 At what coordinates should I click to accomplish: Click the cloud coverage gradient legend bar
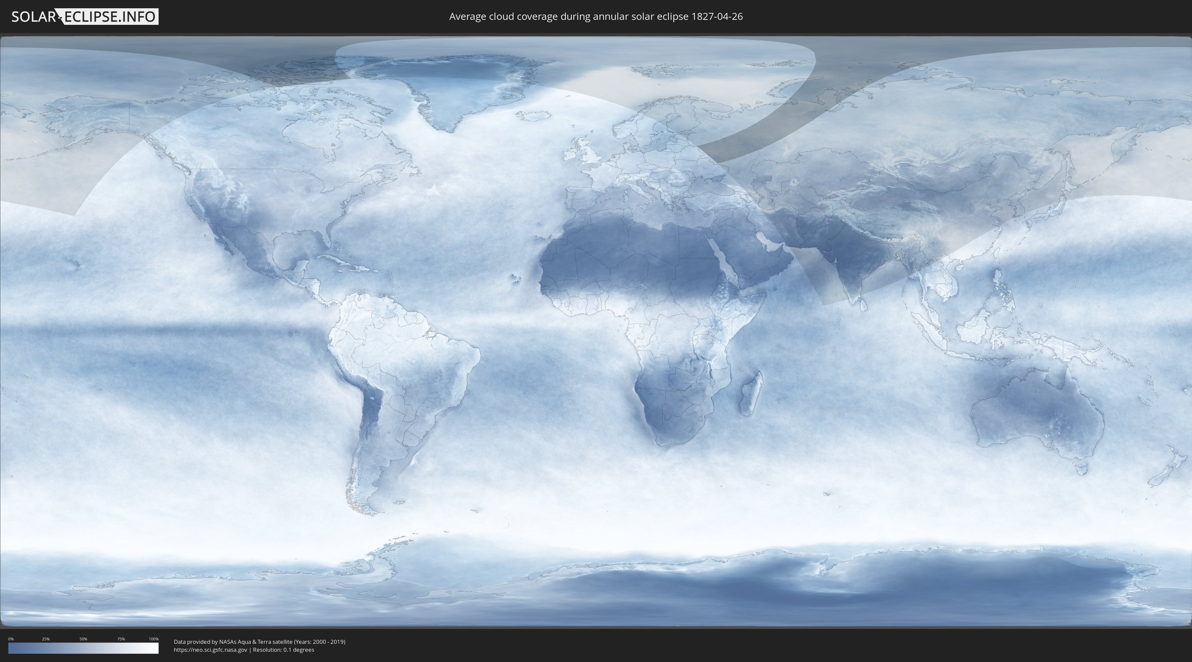[x=83, y=648]
